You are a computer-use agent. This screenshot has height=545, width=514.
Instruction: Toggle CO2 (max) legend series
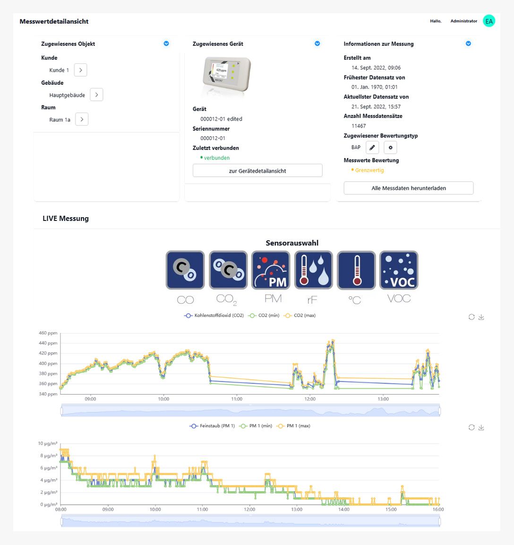pyautogui.click(x=300, y=316)
